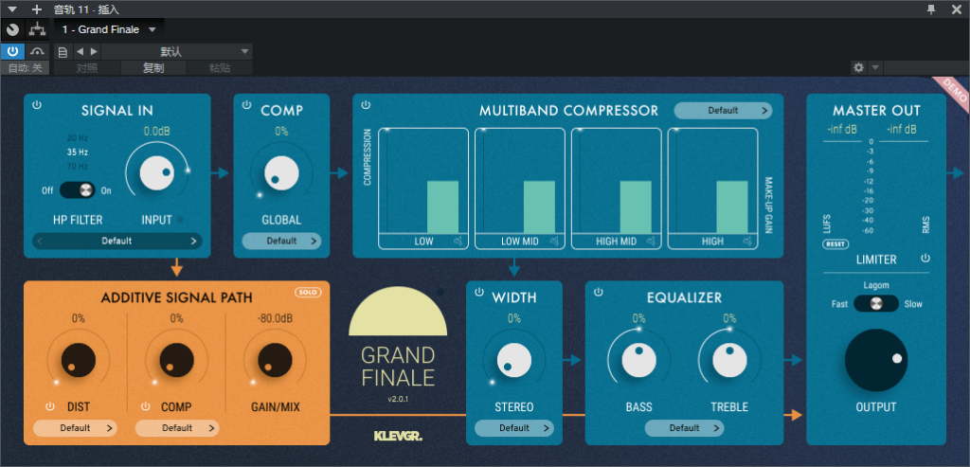Click the preset document icon

click(x=63, y=51)
